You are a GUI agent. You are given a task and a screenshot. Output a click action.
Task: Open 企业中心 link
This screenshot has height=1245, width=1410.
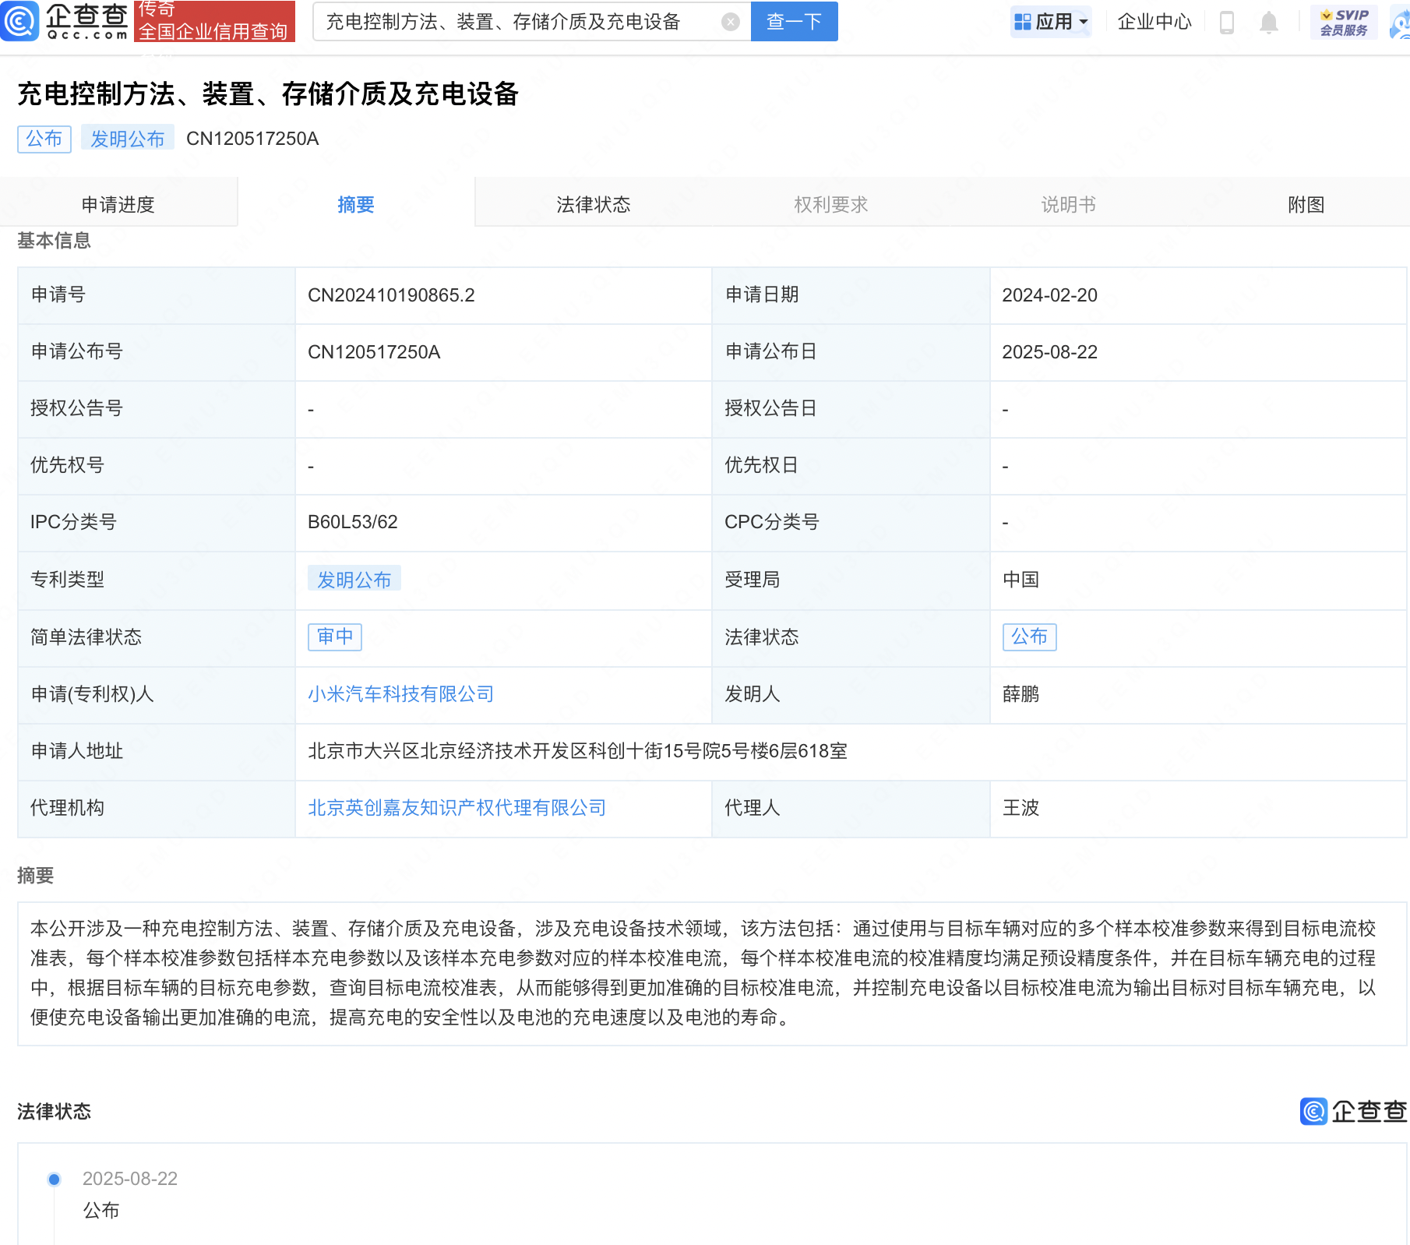coord(1154,22)
